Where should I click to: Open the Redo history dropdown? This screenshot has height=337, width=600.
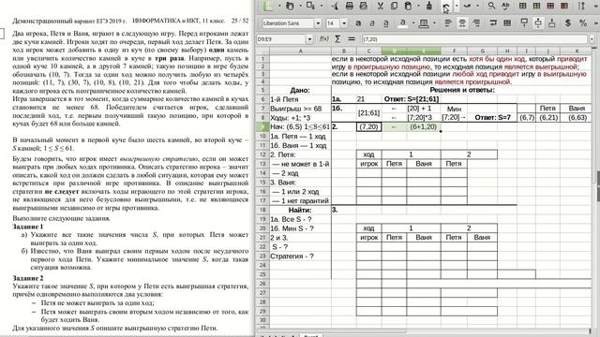(x=477, y=6)
